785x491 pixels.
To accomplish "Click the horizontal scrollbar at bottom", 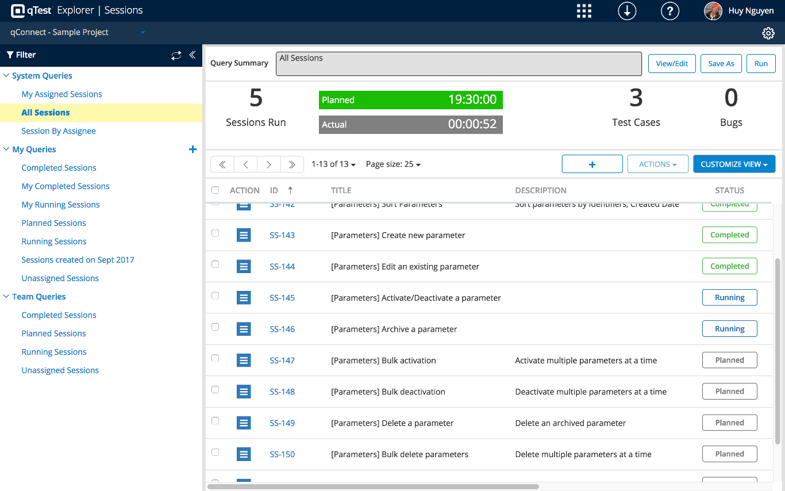I will (x=373, y=486).
